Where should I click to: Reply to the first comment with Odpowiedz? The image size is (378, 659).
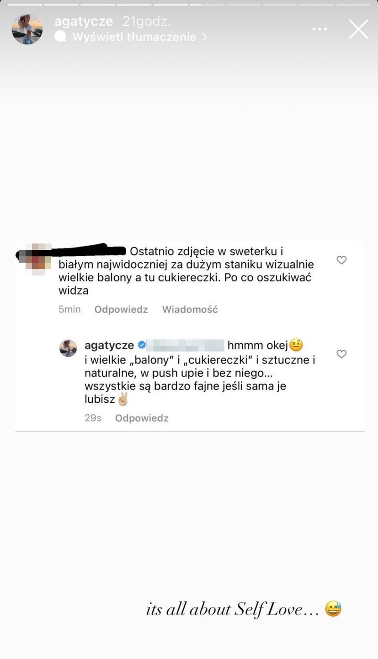[x=121, y=309]
